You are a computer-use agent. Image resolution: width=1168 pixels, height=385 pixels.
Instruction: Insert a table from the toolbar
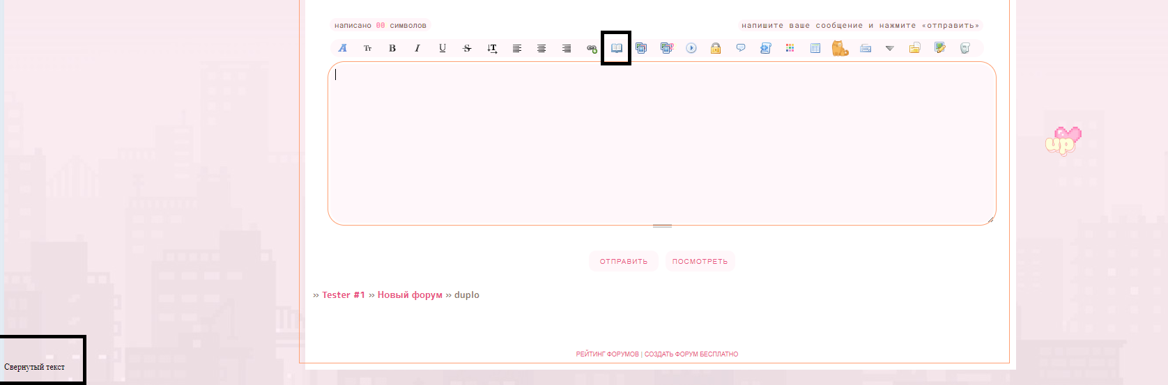(x=815, y=48)
